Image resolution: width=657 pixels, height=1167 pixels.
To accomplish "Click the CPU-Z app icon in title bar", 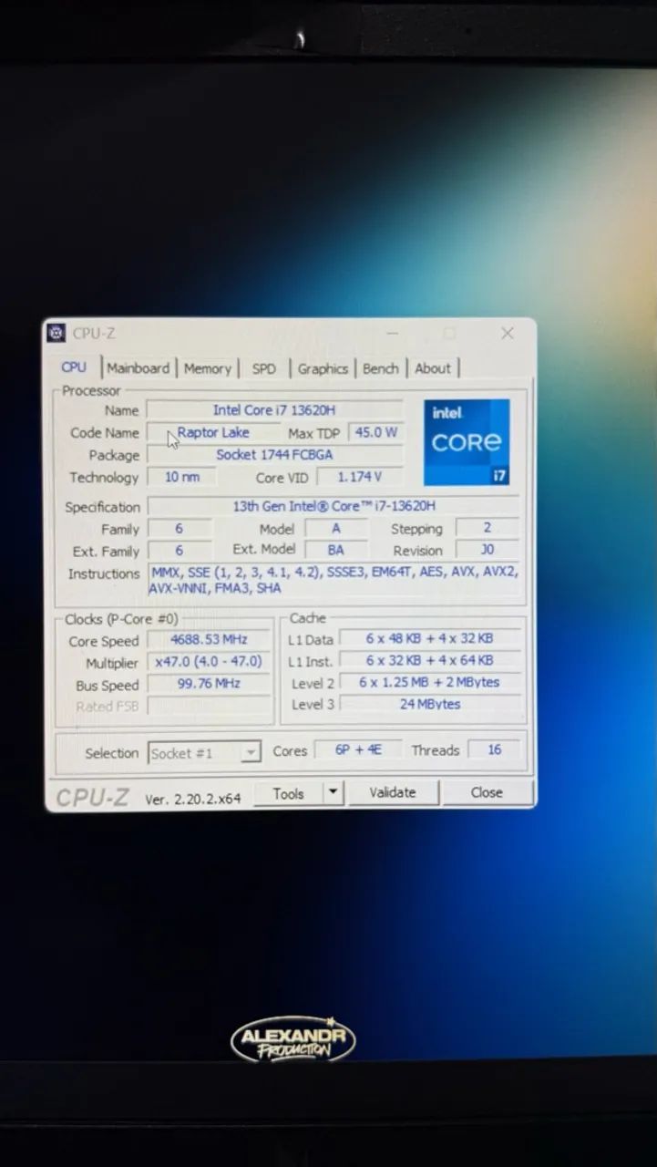I will coord(56,333).
